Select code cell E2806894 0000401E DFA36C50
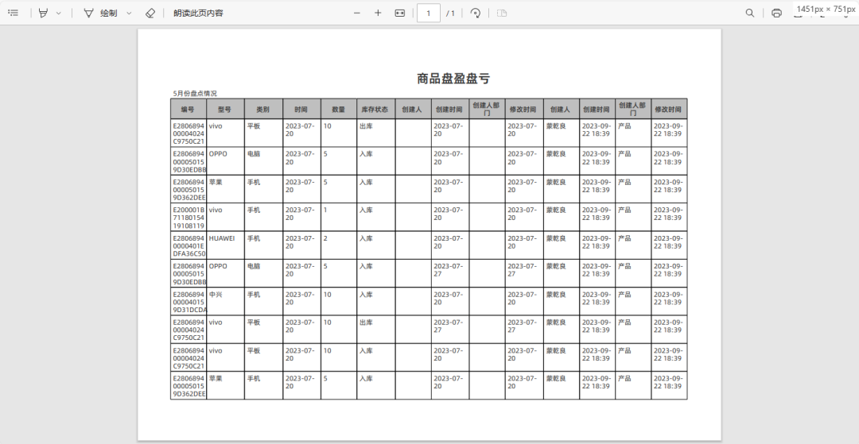The width and height of the screenshot is (859, 444). (189, 245)
